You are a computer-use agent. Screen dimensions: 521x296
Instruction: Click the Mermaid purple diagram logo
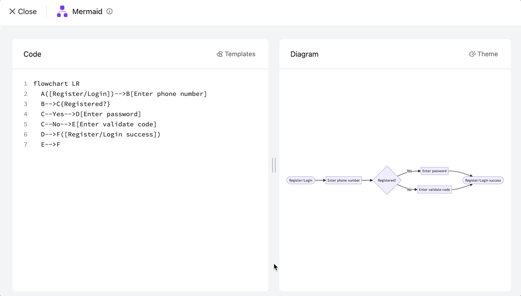[x=62, y=12]
